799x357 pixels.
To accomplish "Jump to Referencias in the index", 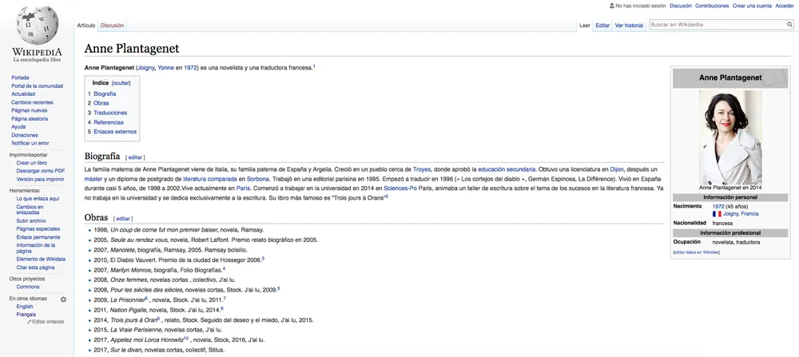I will [x=109, y=122].
